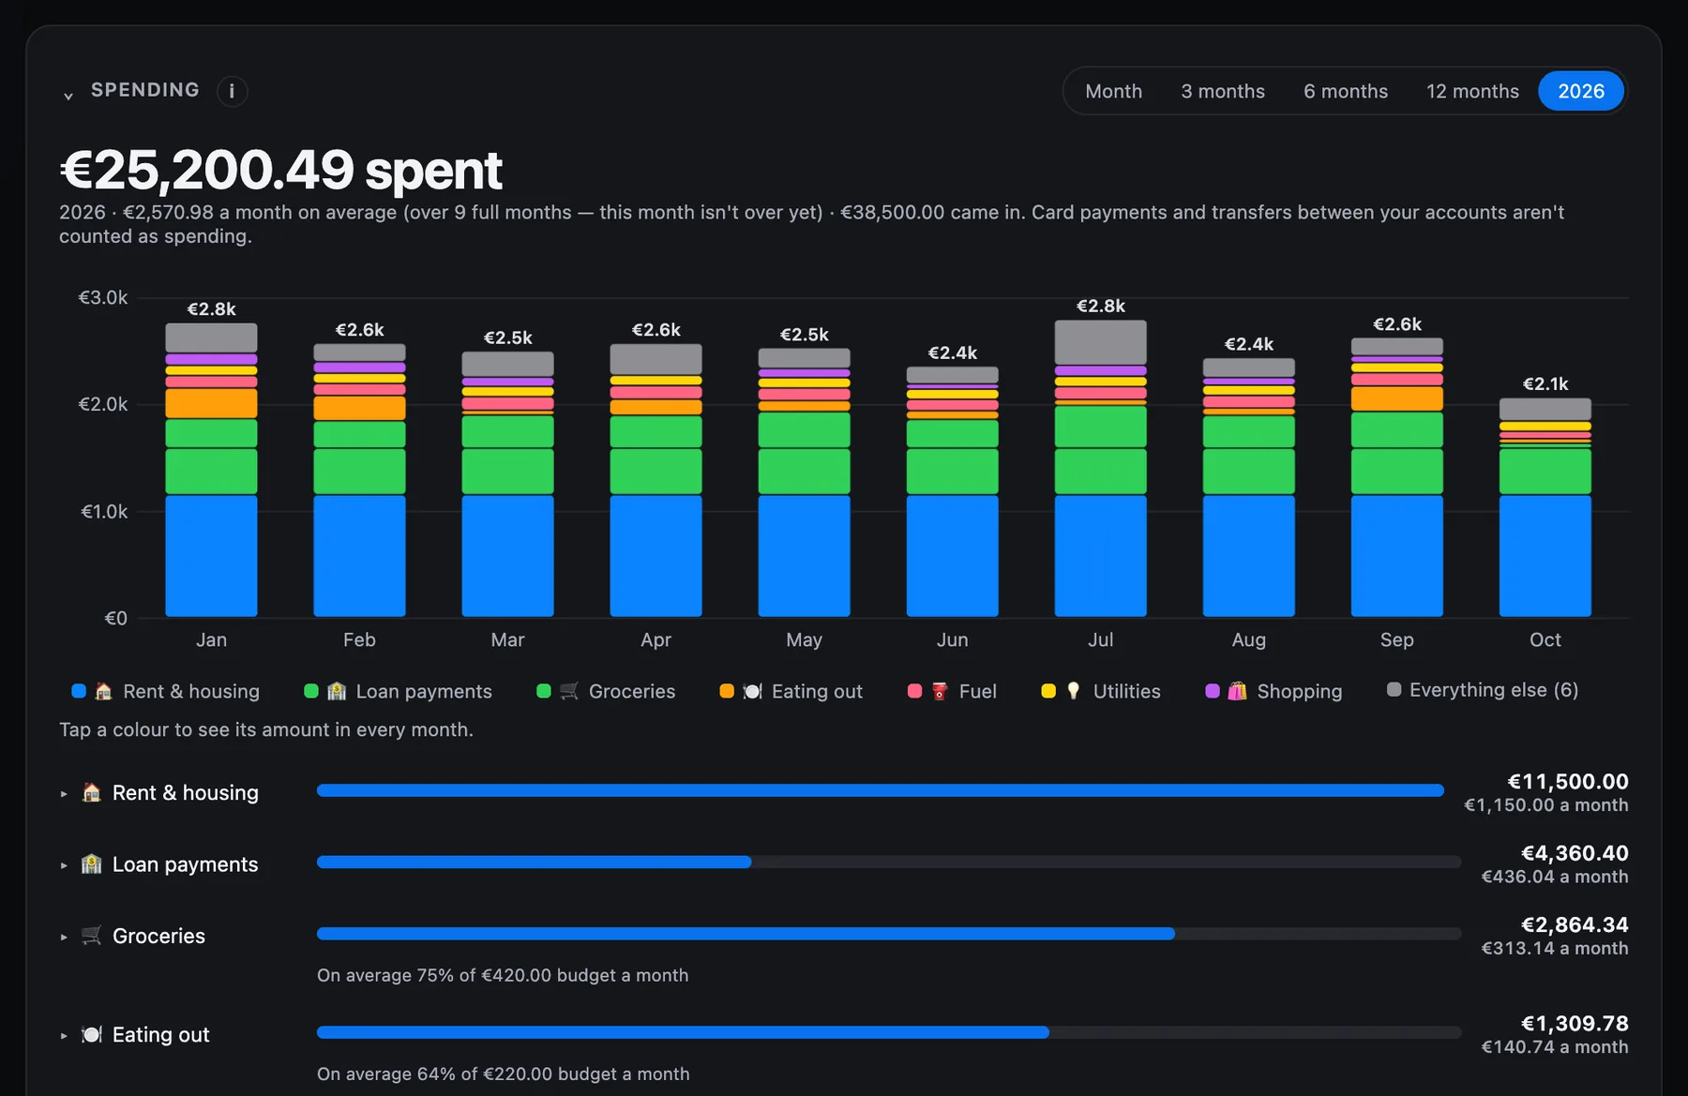Click the Fuel legend label
The height and width of the screenshot is (1096, 1688).
(x=977, y=691)
